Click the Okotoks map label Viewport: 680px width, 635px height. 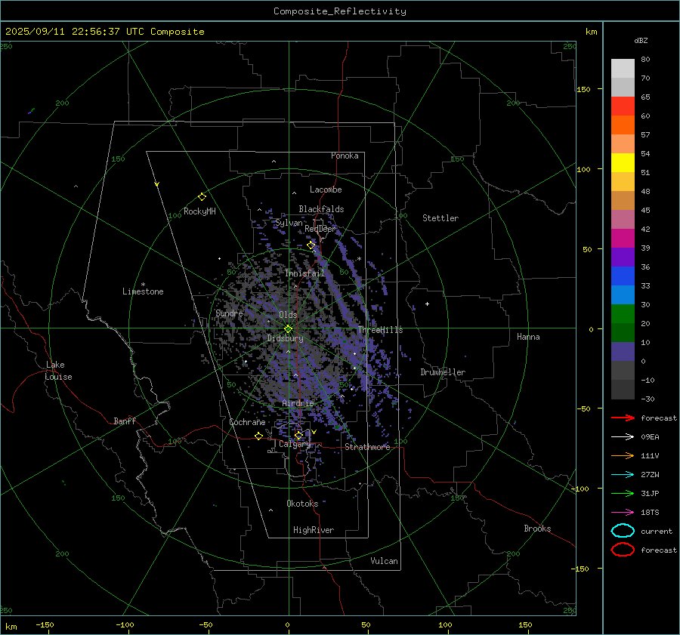(302, 504)
